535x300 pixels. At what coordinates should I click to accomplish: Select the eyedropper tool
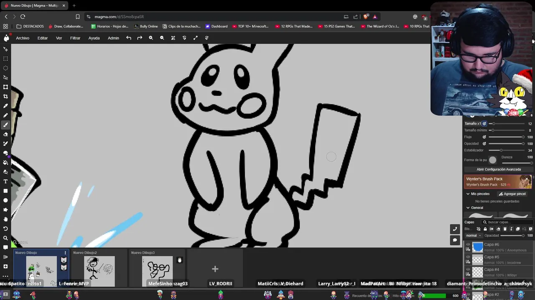(5, 106)
